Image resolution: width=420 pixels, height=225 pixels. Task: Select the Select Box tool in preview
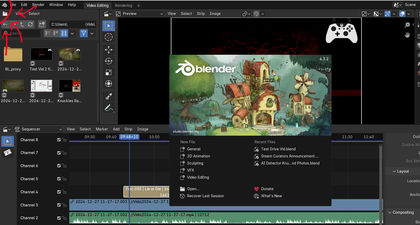click(109, 26)
